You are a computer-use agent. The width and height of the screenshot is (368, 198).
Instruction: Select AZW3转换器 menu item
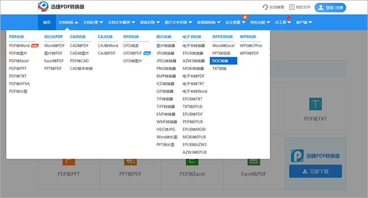[194, 61]
